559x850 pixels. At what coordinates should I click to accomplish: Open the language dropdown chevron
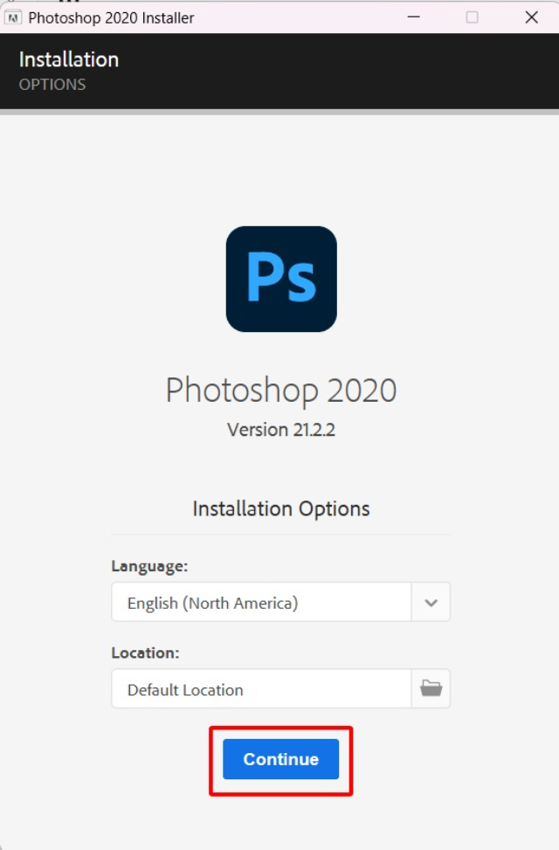coord(429,601)
